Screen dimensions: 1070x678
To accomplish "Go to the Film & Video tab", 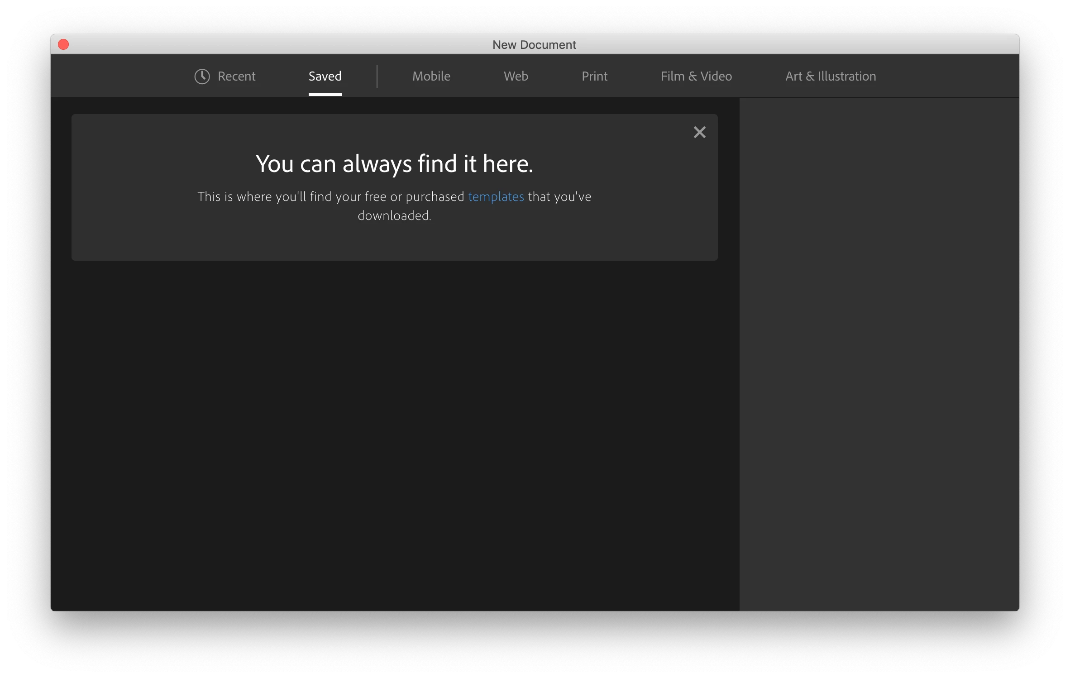I will 696,76.
